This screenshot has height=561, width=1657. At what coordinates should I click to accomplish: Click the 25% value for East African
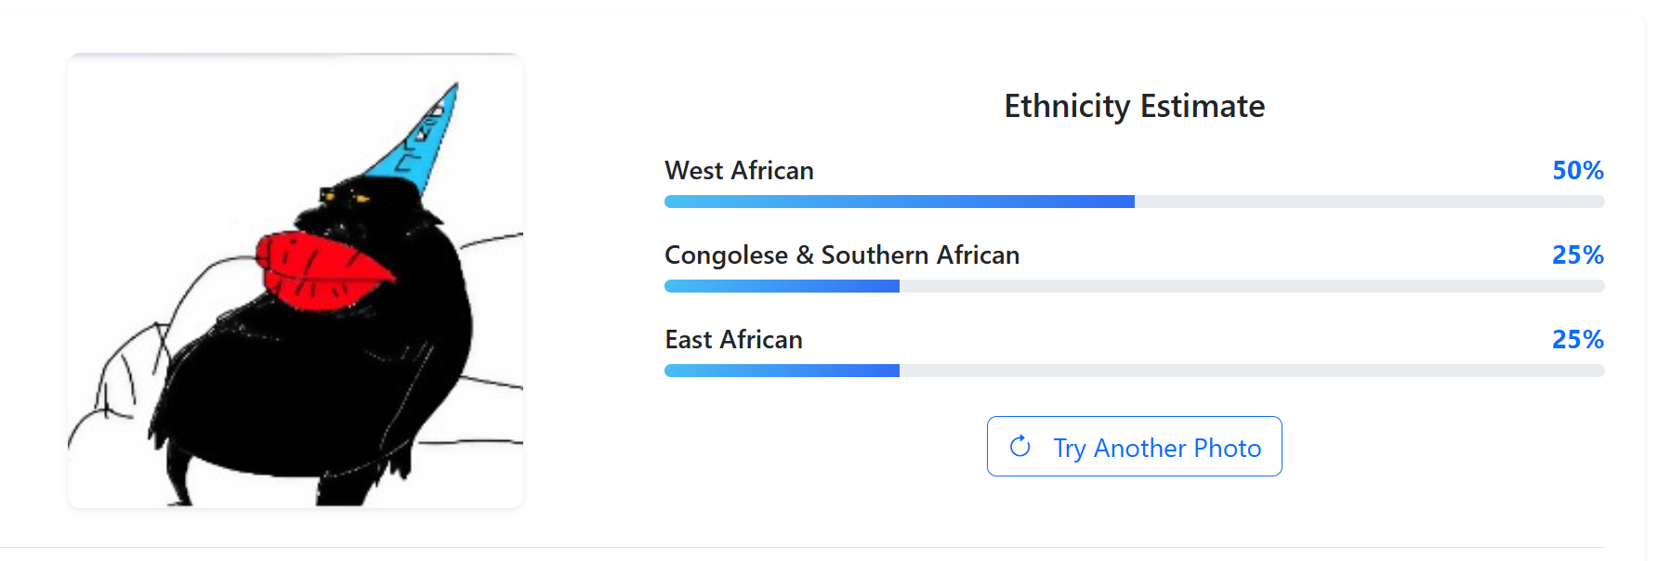pyautogui.click(x=1577, y=340)
